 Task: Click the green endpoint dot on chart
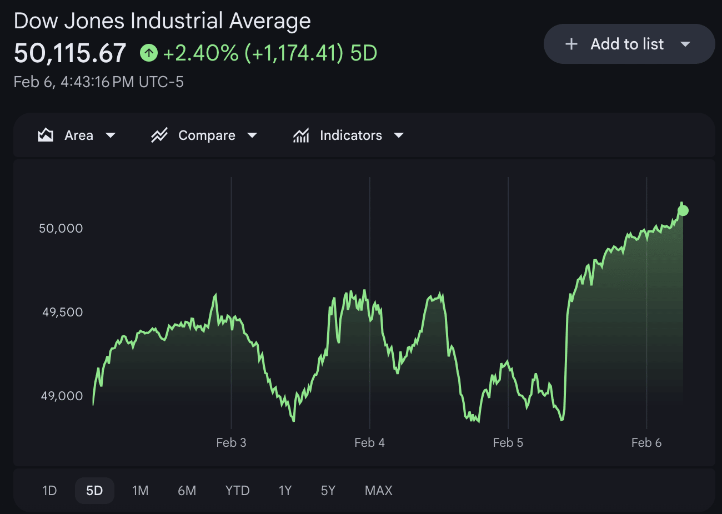coord(683,210)
